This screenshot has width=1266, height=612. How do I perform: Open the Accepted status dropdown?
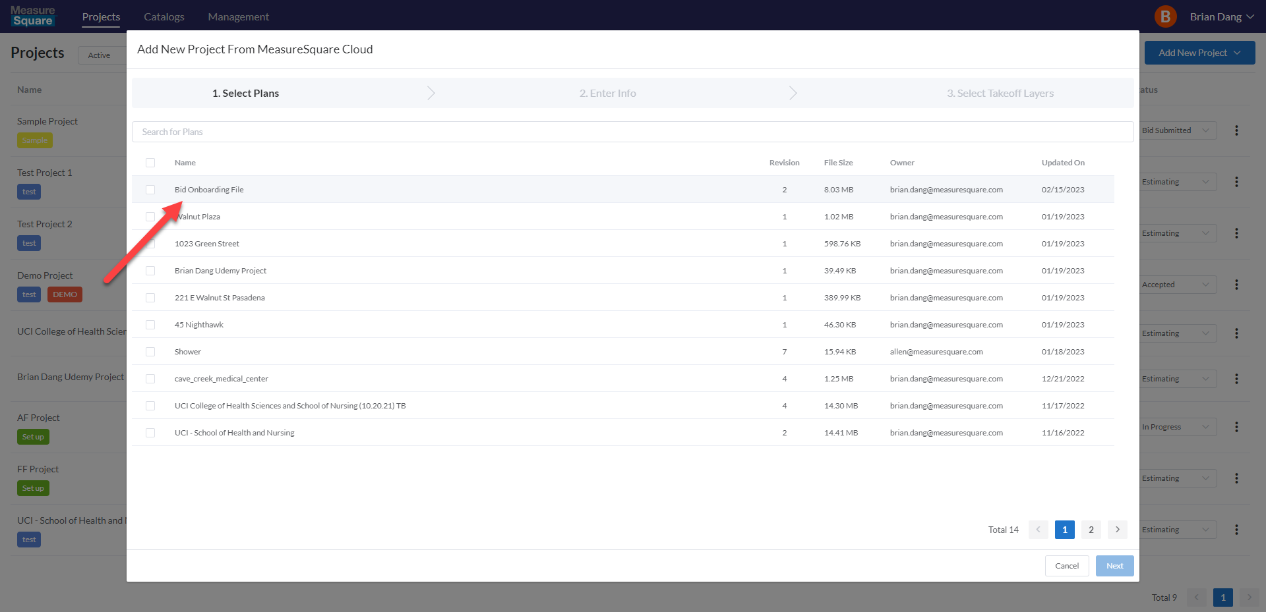(x=1178, y=285)
